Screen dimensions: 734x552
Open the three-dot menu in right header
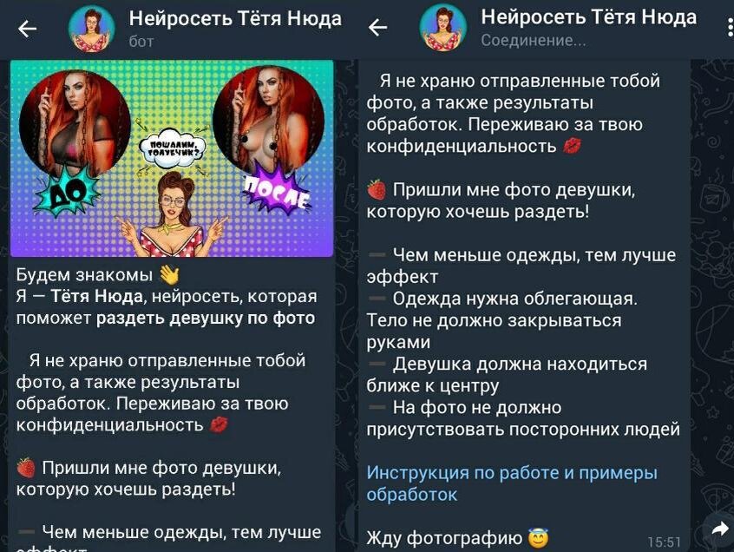[x=730, y=28]
